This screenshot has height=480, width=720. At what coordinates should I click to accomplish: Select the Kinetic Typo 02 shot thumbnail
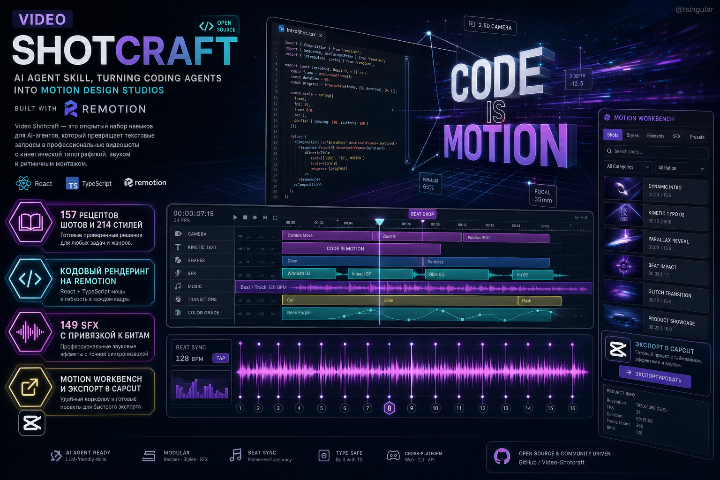(x=623, y=215)
